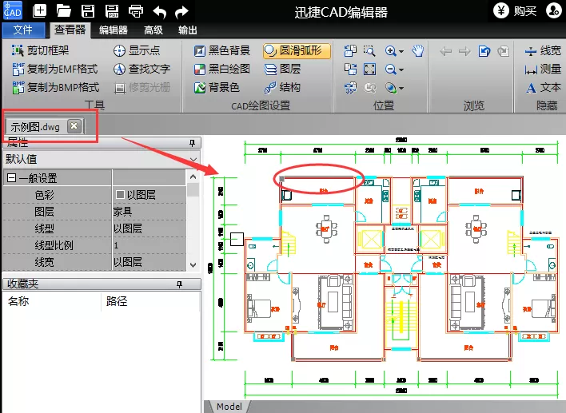
Task: Toggle 圆滑弧形 option
Action: 297,51
